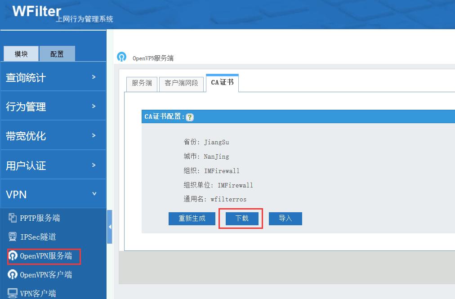455x299 pixels.
Task: Click the PPTP服务端 sidebar icon
Action: point(13,218)
